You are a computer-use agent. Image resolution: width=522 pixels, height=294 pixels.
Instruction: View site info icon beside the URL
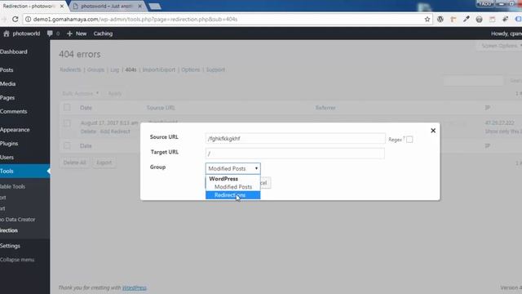point(29,20)
